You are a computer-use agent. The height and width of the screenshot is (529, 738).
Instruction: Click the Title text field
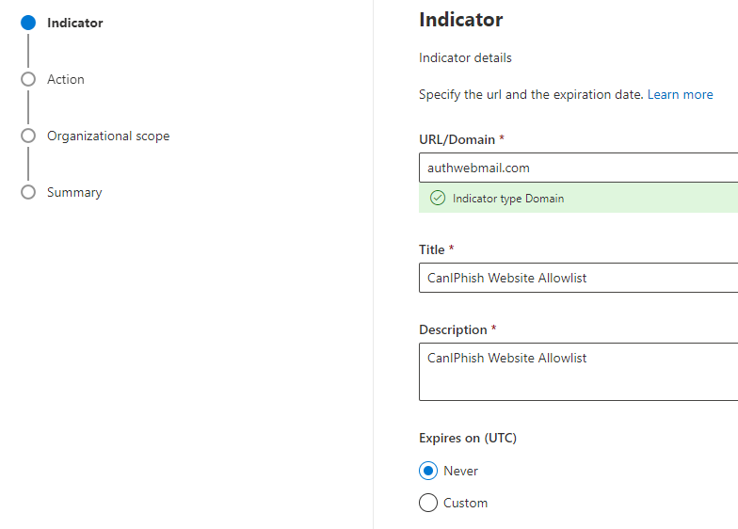578,278
